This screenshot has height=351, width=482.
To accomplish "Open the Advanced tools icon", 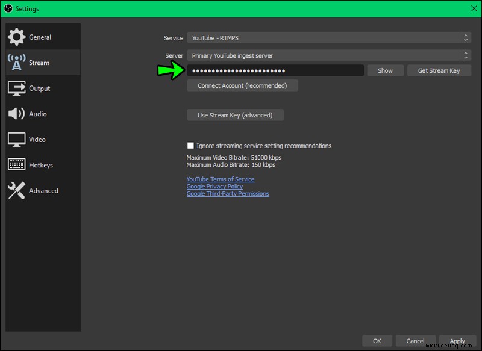I will coord(17,190).
